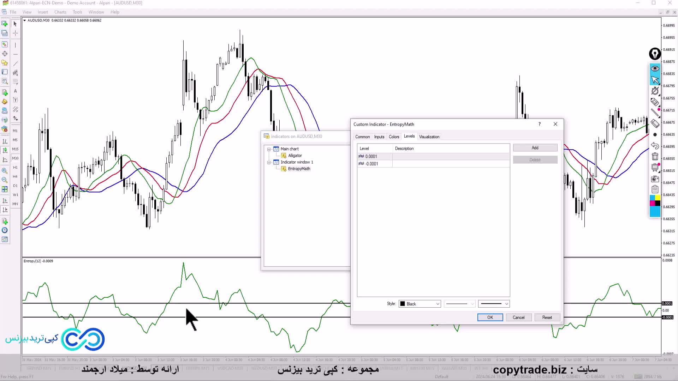Click the CMYK color palette swatch

pos(655,201)
